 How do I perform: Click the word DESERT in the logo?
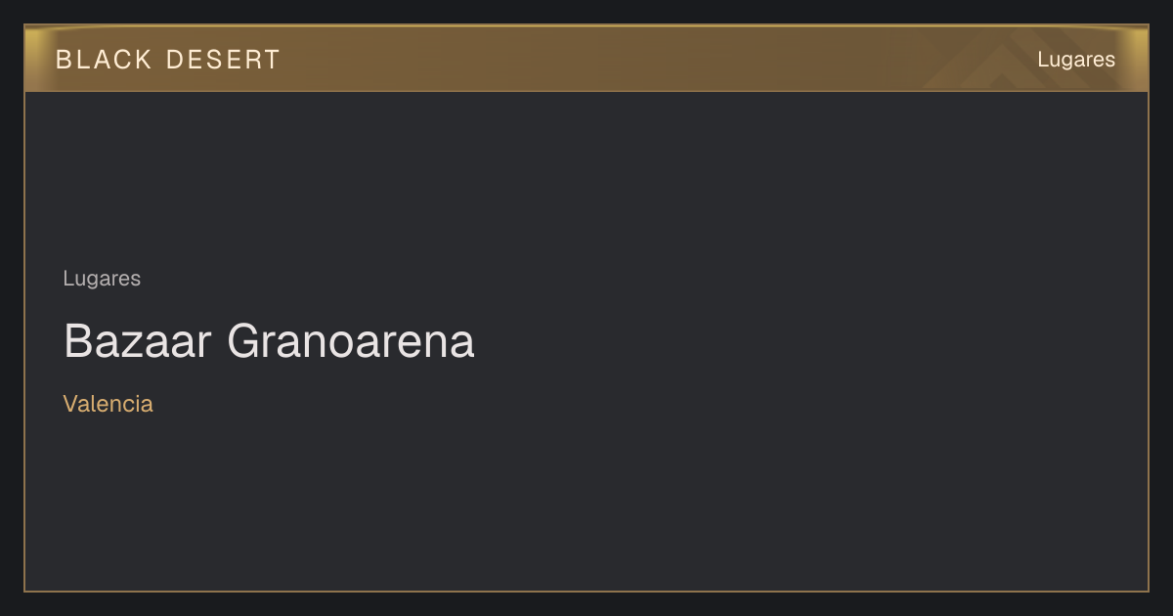tap(223, 60)
